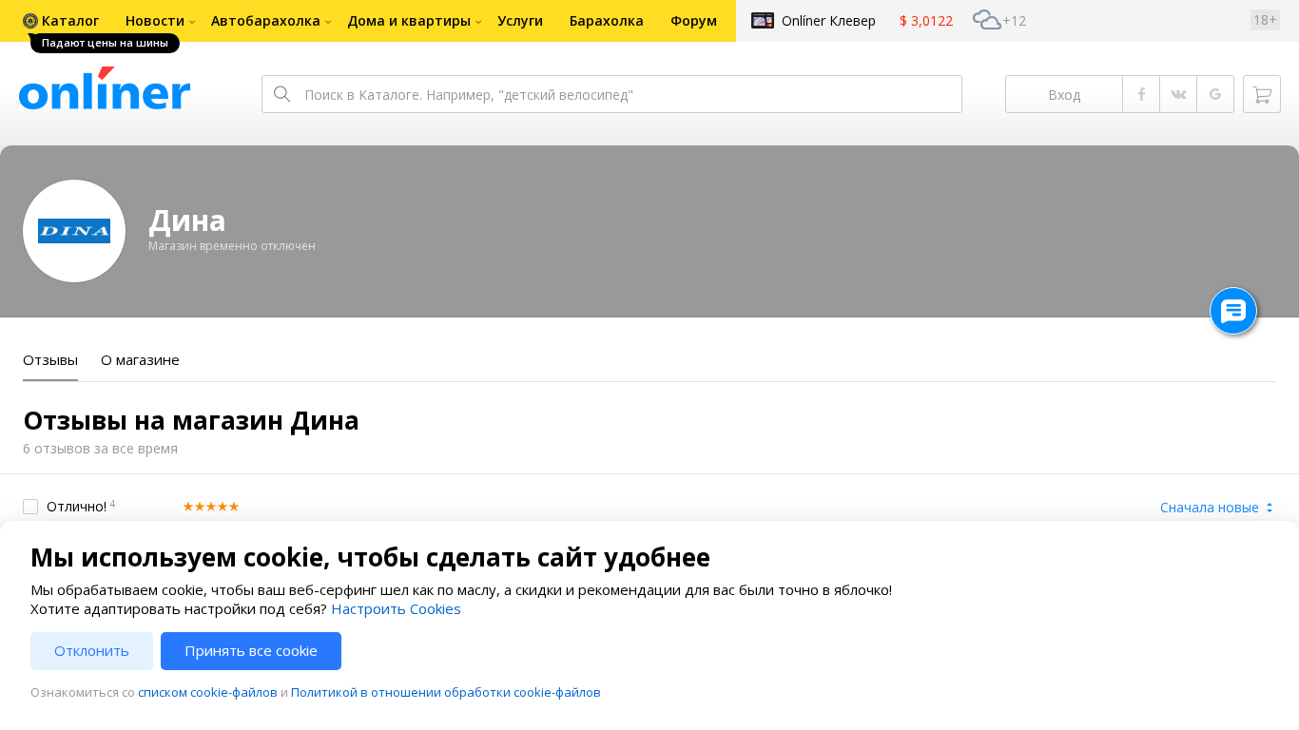The image size is (1299, 730).
Task: Expand the Автобарахолка dropdown menu
Action: click(270, 21)
